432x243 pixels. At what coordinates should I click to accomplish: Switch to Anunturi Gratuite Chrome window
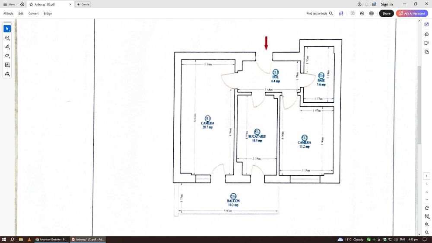pyautogui.click(x=51, y=240)
